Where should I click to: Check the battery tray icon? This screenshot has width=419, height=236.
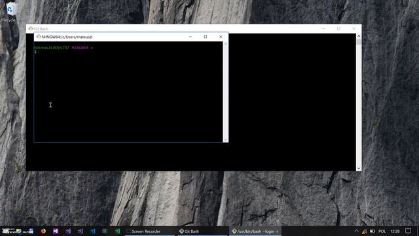[373, 231]
